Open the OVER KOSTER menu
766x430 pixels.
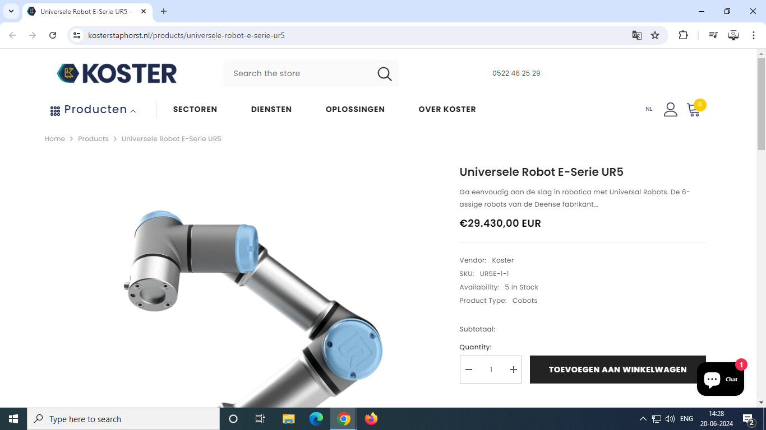point(447,109)
